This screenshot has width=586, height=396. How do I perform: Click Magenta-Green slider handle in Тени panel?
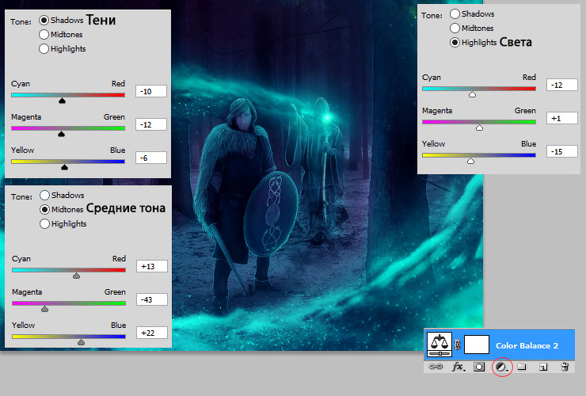[61, 134]
